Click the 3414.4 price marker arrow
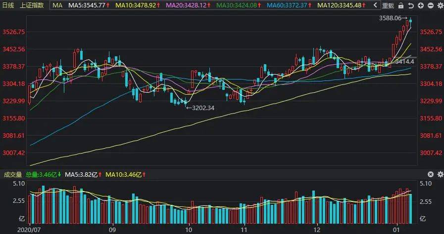This screenshot has height=234, width=444. (406, 61)
